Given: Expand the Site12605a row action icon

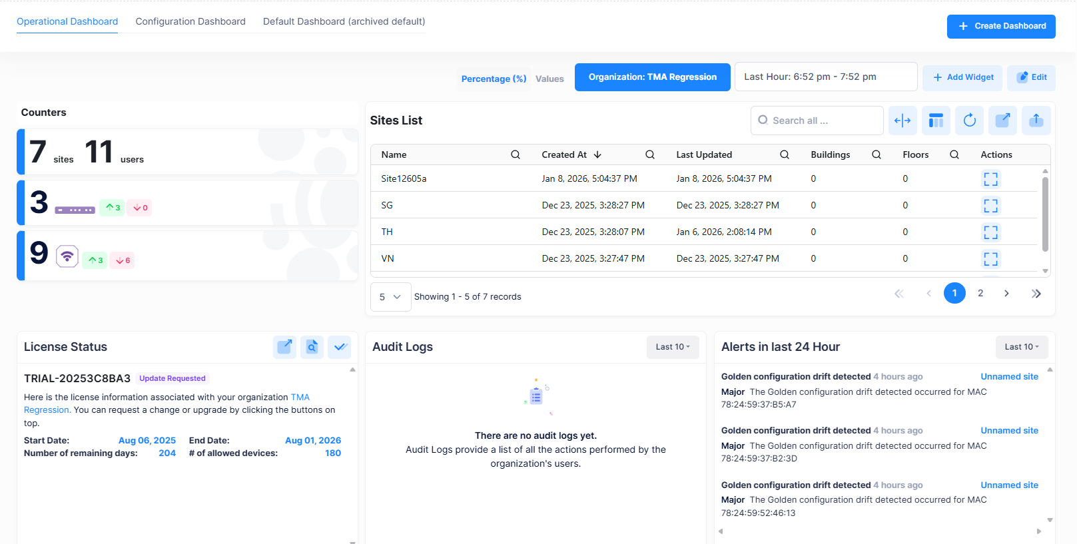Looking at the screenshot, I should [x=990, y=179].
